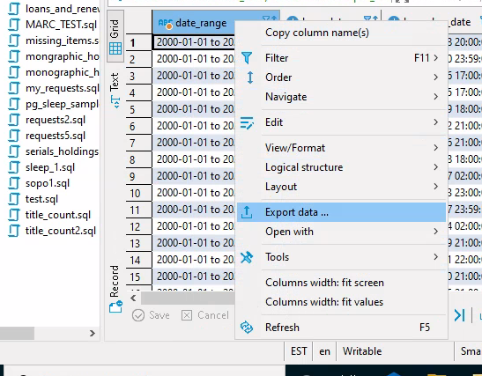Image resolution: width=482 pixels, height=376 pixels.
Task: Click the Export data upload icon
Action: 247,212
